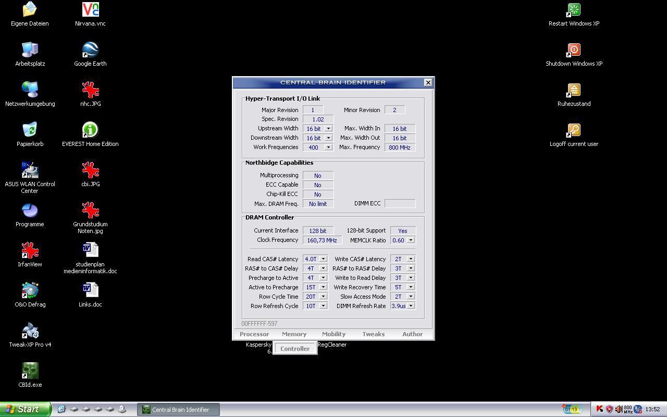Open RAS# to CAS# Delay dropdown
The image size is (667, 417).
(323, 268)
